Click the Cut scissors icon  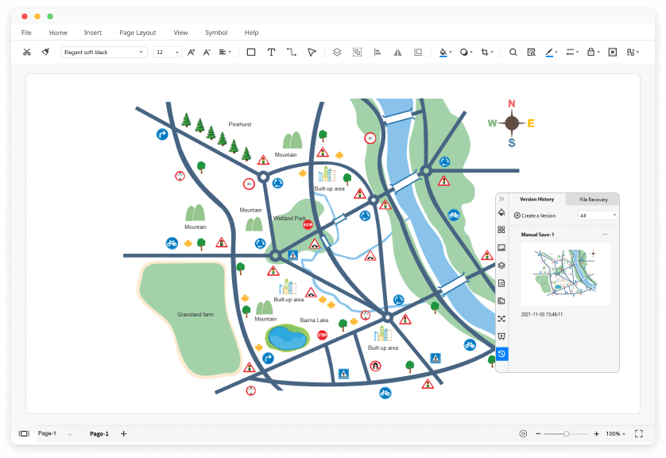pyautogui.click(x=27, y=52)
